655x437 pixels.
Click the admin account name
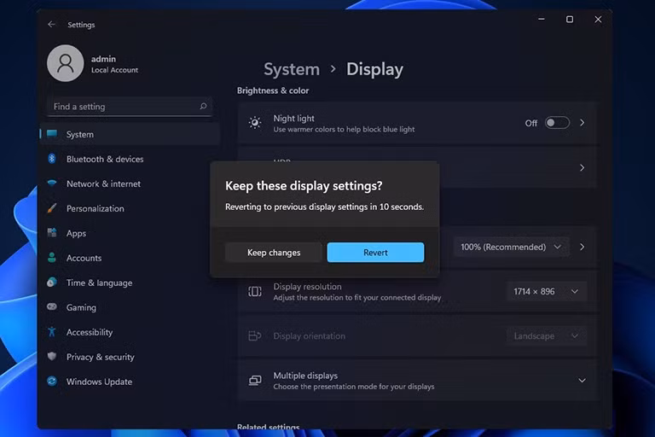[x=103, y=59]
